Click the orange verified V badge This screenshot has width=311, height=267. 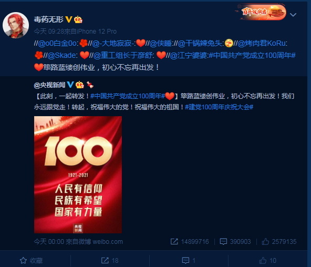point(69,19)
